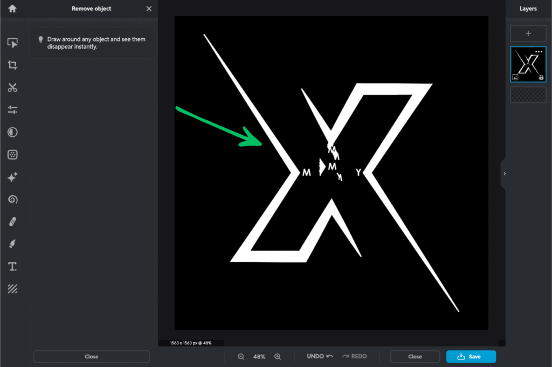Dismiss the Remove object panel
The height and width of the screenshot is (367, 552).
point(149,9)
